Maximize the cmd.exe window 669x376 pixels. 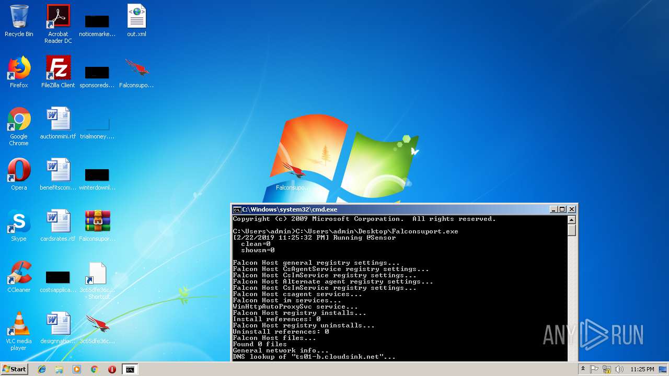(562, 209)
